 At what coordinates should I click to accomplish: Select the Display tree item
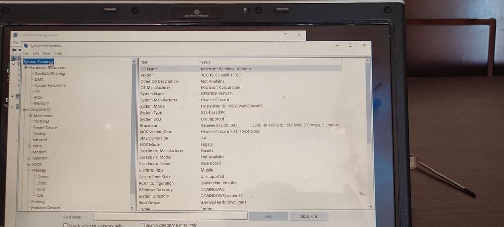coord(39,134)
